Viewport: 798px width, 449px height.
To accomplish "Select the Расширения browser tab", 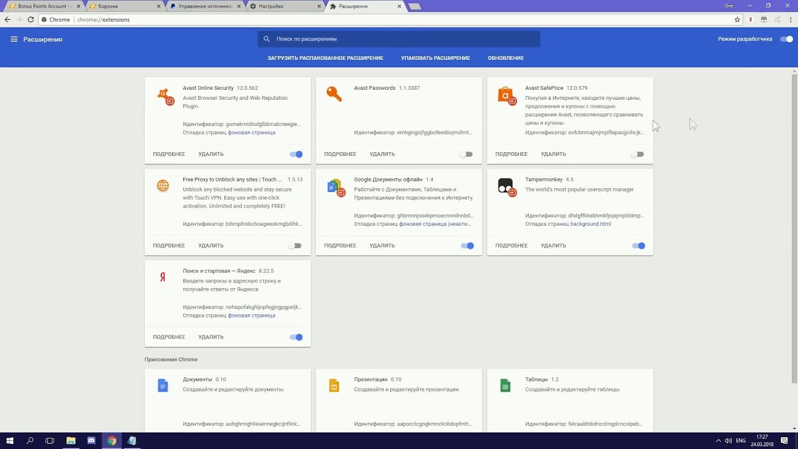I will click(365, 6).
